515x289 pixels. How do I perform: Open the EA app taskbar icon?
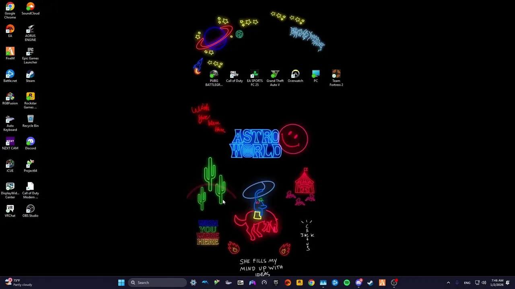click(x=288, y=283)
